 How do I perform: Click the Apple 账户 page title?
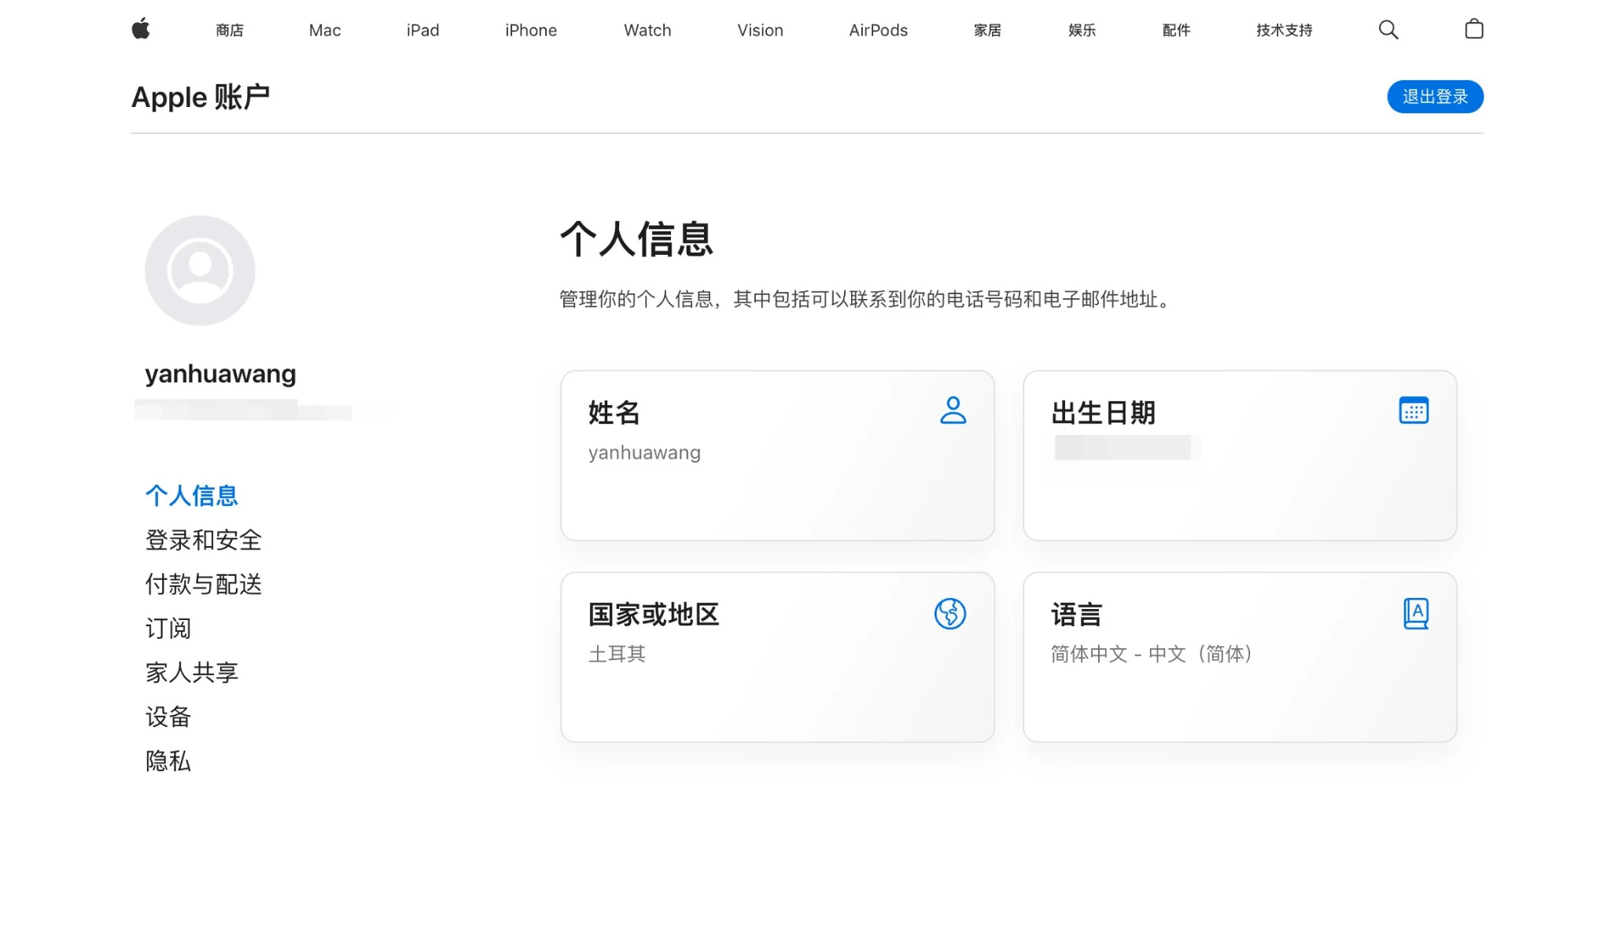[x=201, y=97]
